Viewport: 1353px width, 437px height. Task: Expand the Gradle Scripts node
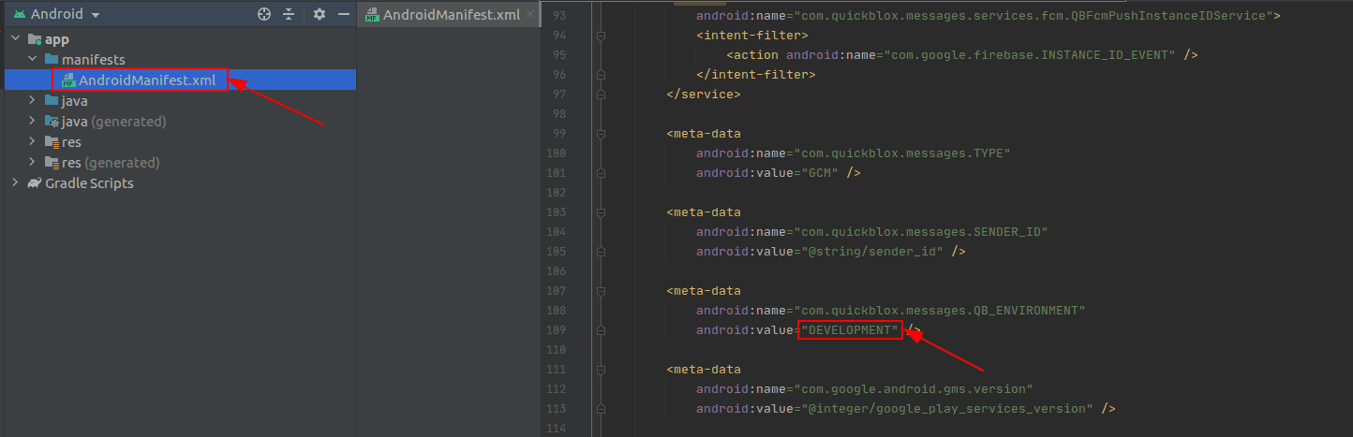click(16, 183)
